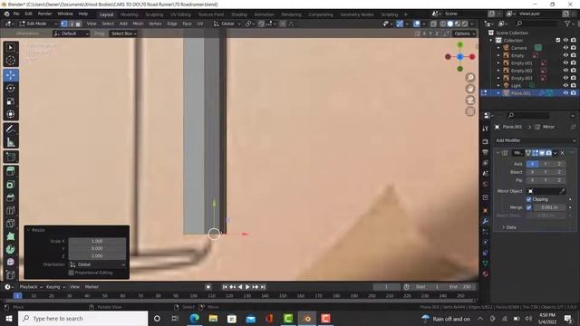Open the timeline Playback menu

pos(30,287)
